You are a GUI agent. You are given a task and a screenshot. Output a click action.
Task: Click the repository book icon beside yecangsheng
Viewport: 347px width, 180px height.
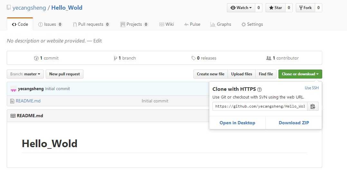(9, 7)
